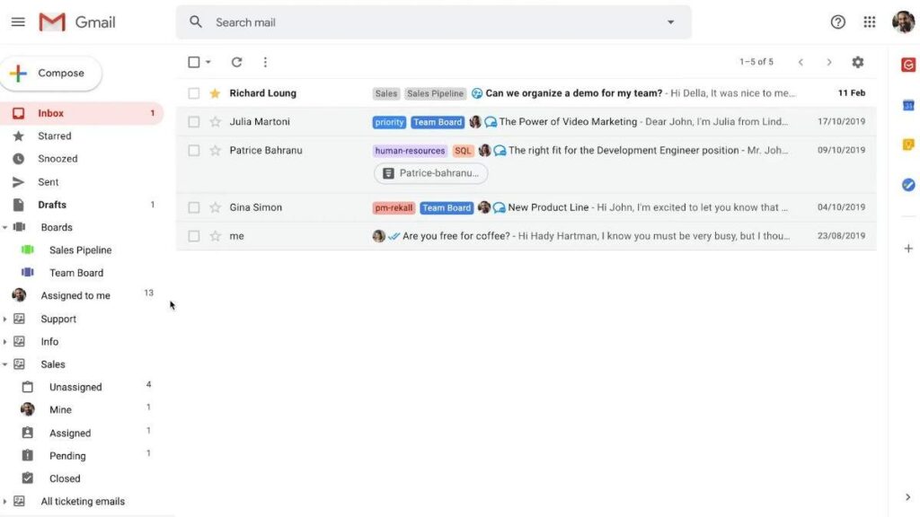The width and height of the screenshot is (920, 517).
Task: Hide side panel with bottom chevron
Action: click(907, 497)
